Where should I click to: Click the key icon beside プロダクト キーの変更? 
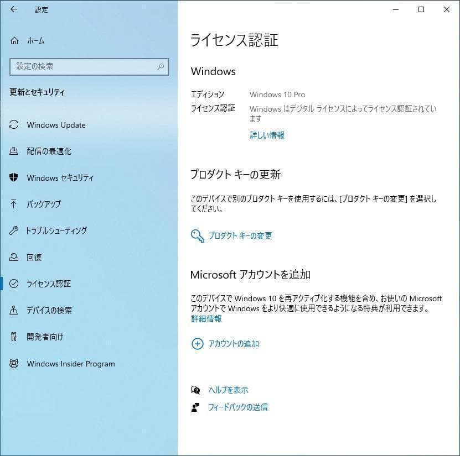pyautogui.click(x=197, y=235)
